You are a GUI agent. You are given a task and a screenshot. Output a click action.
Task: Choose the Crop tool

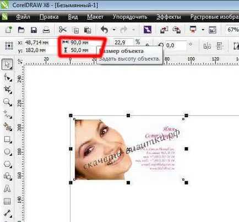[7, 89]
